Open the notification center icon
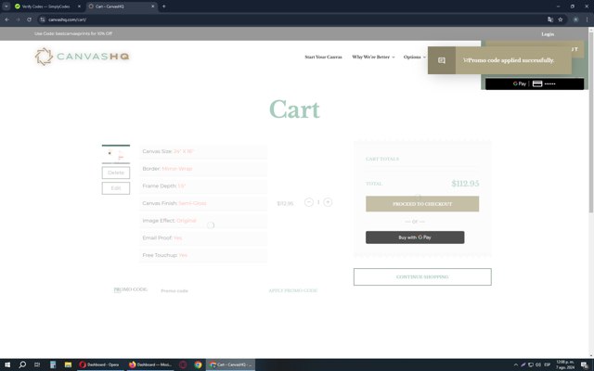This screenshot has width=594, height=371. pos(585,365)
